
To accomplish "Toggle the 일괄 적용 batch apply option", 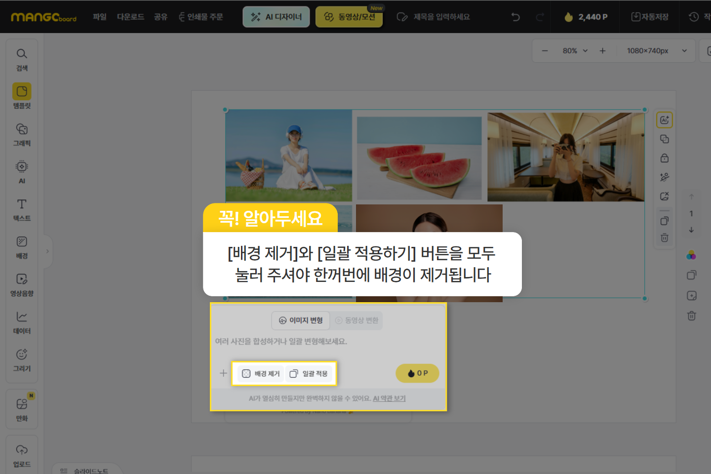I will [309, 374].
